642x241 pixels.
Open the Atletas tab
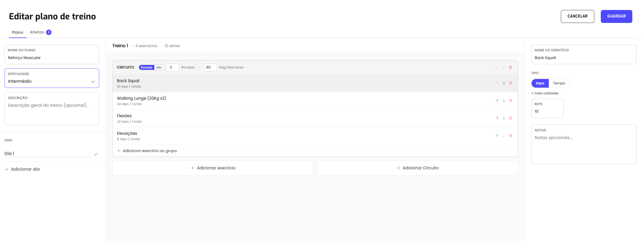click(40, 32)
